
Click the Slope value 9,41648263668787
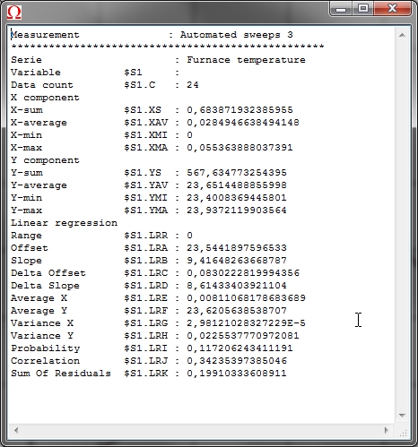[237, 261]
